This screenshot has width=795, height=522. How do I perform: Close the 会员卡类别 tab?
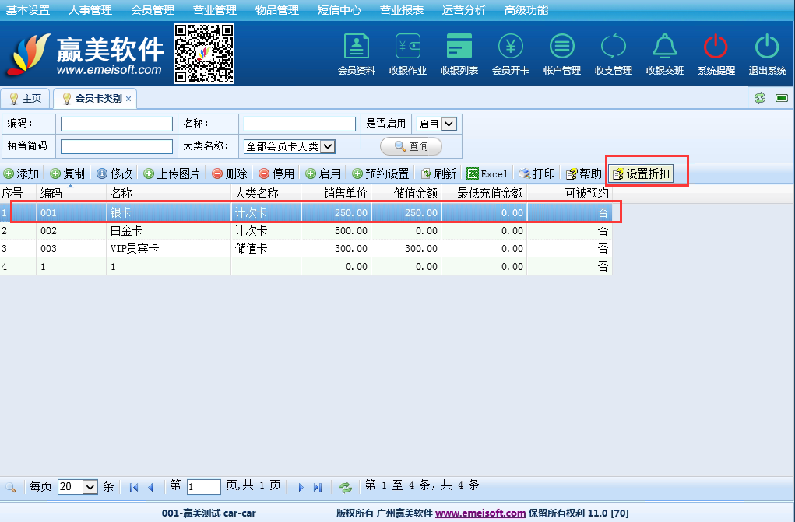(x=128, y=99)
